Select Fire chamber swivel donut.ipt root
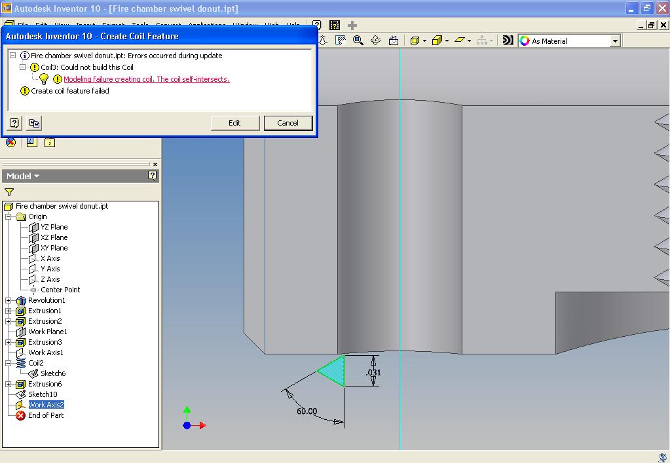The width and height of the screenshot is (670, 463). pyautogui.click(x=62, y=206)
